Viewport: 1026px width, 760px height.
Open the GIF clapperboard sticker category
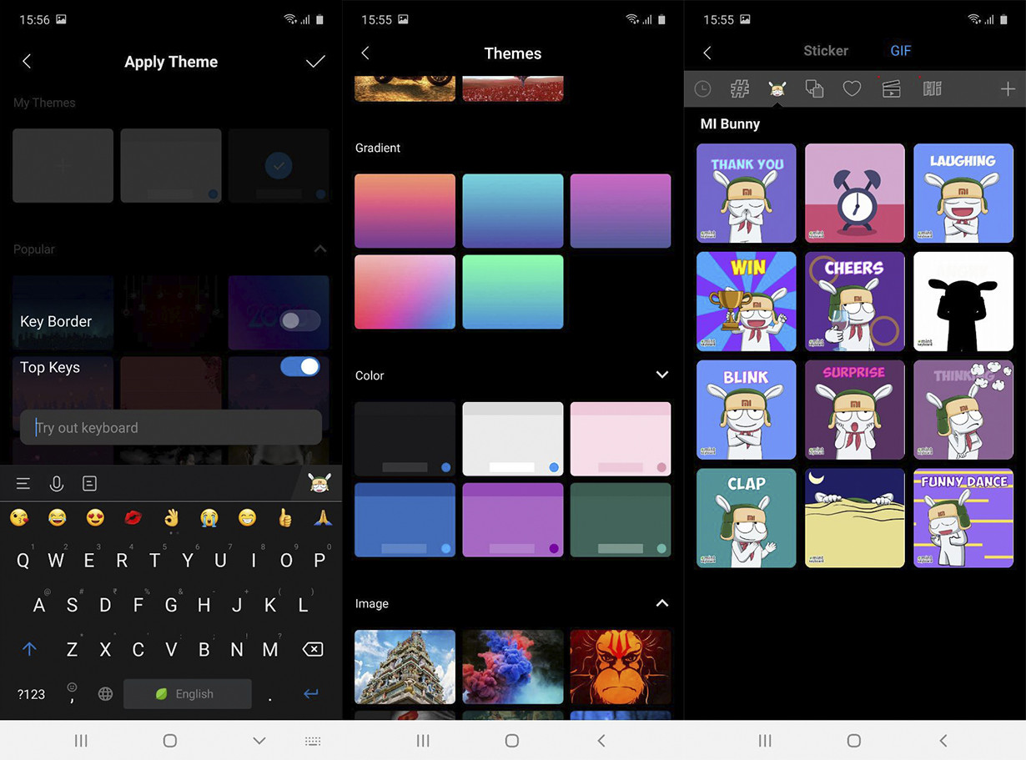(891, 88)
